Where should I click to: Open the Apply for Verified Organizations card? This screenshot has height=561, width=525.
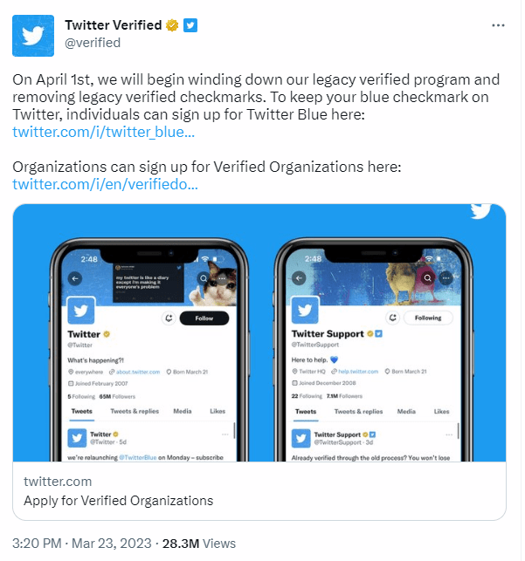pos(259,490)
